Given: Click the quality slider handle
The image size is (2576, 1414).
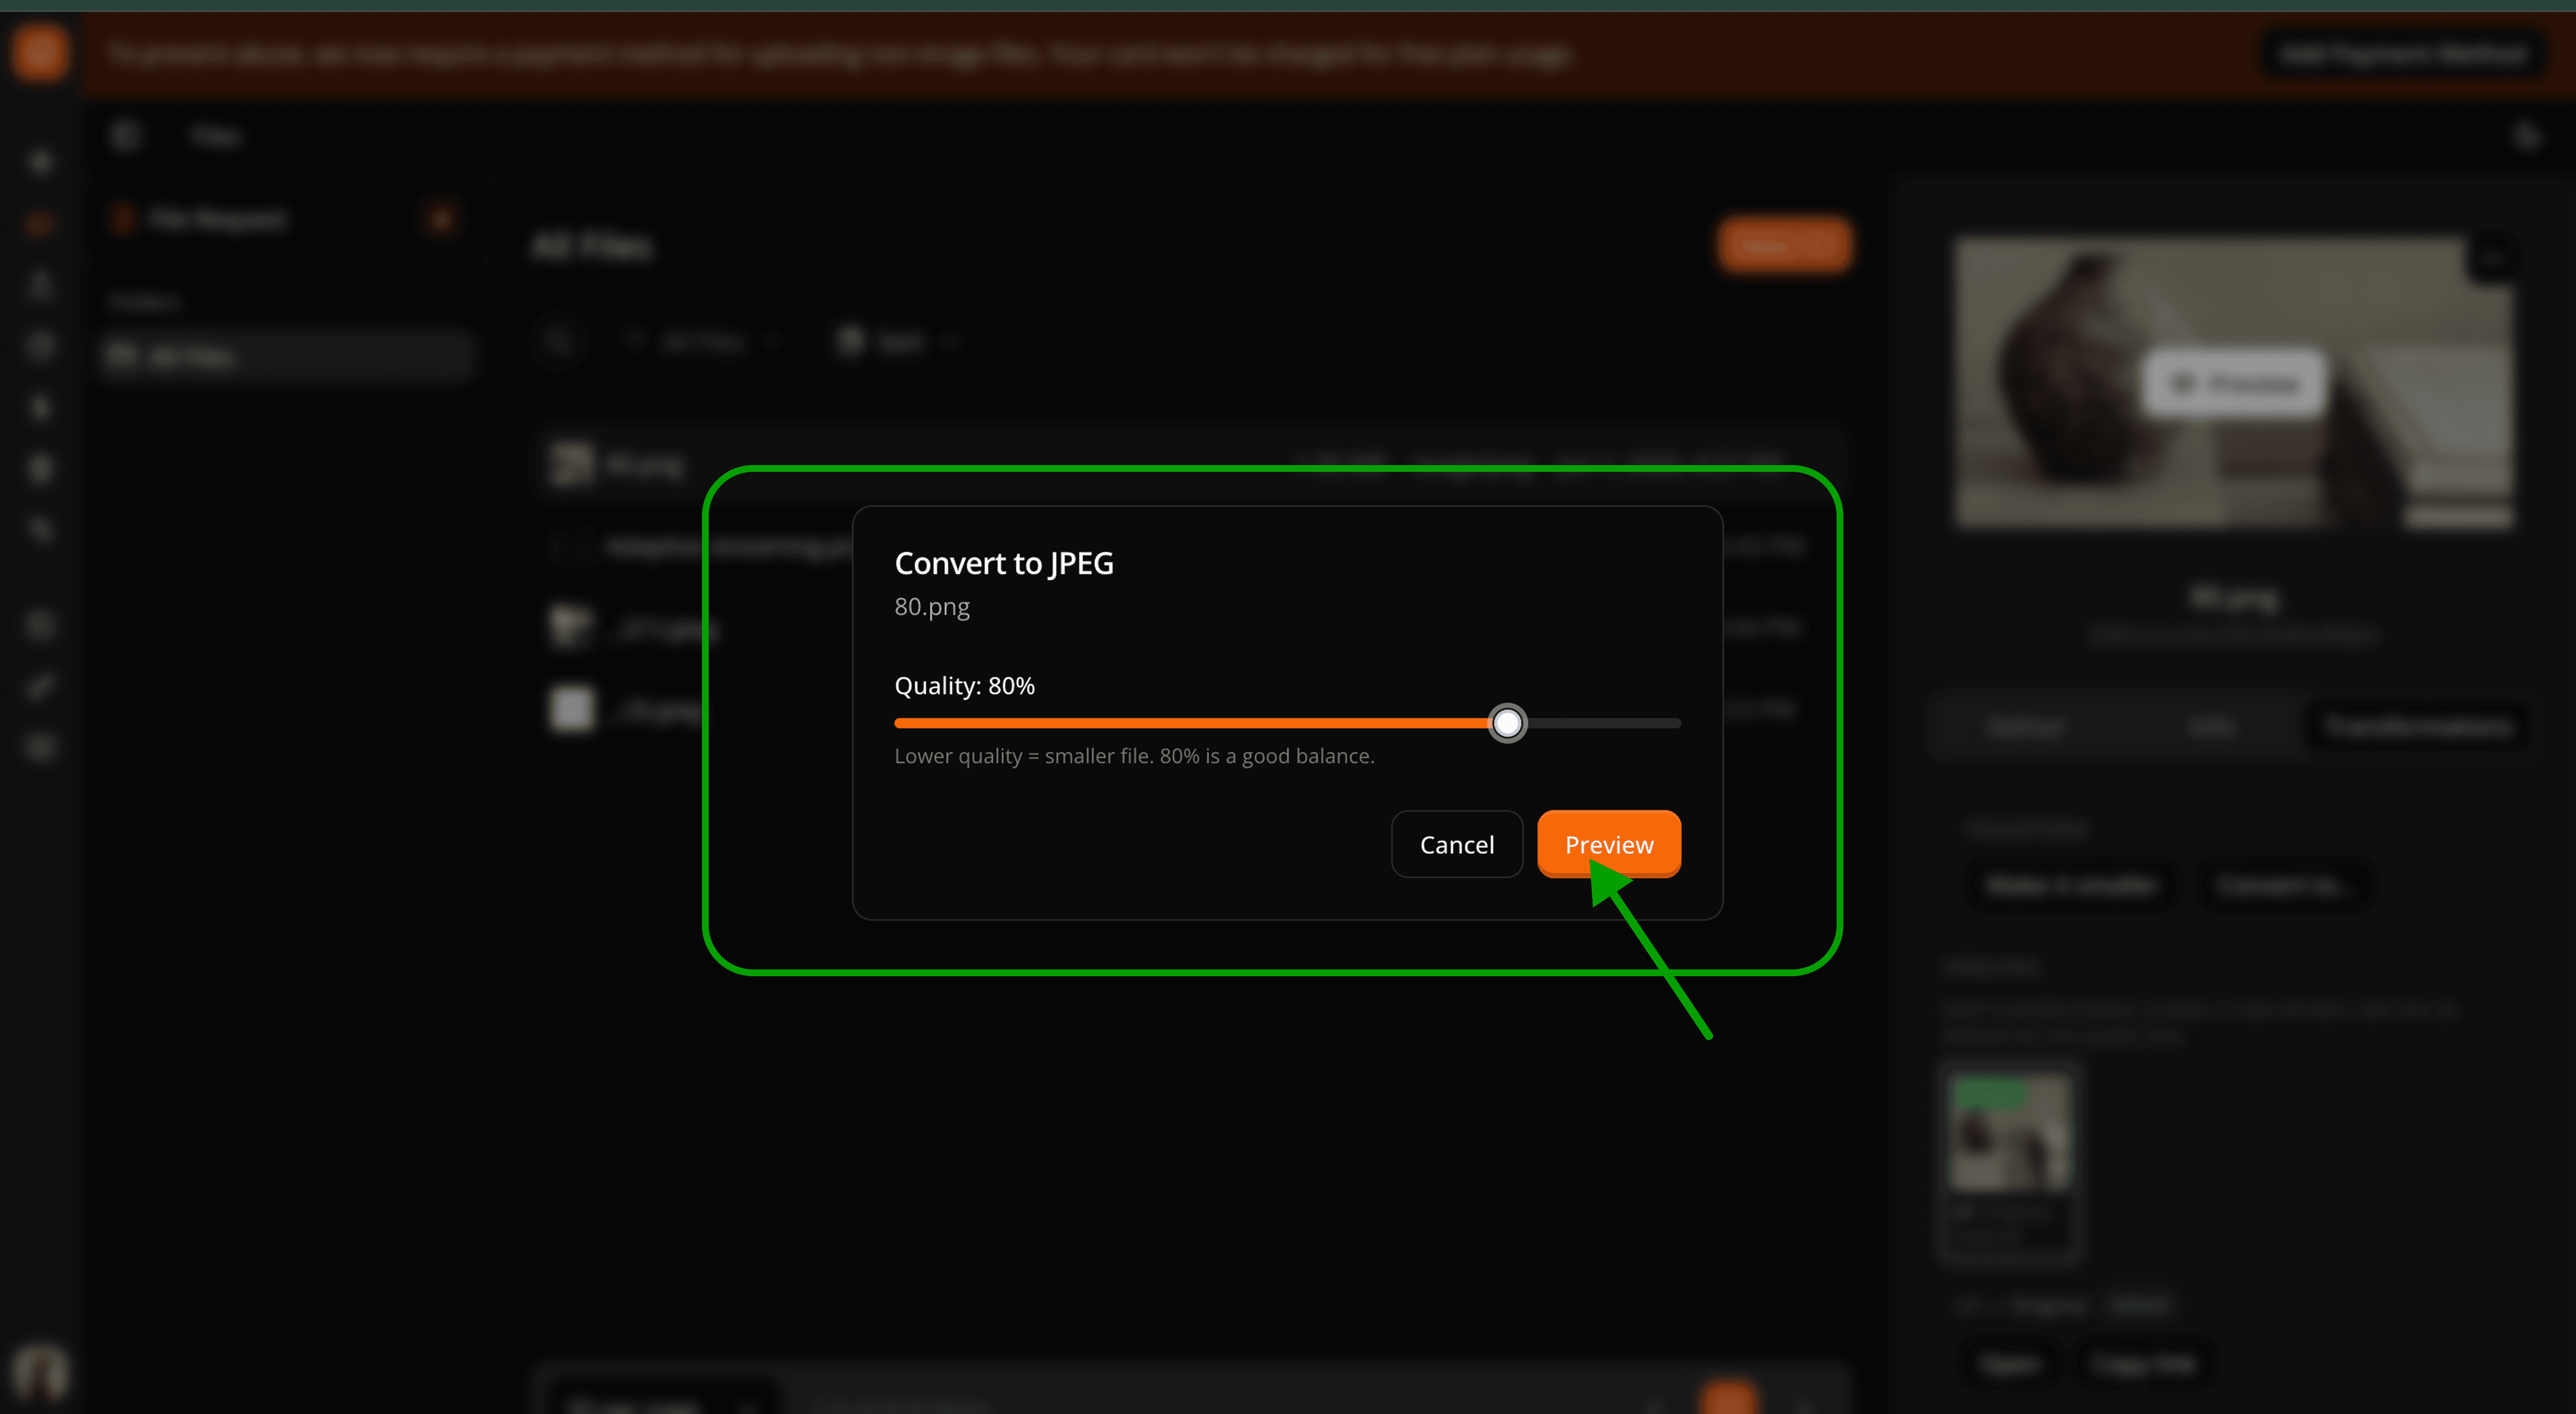Looking at the screenshot, I should pyautogui.click(x=1507, y=723).
